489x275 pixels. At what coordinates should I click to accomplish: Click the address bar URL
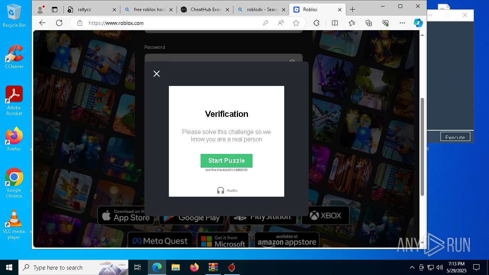[x=116, y=23]
